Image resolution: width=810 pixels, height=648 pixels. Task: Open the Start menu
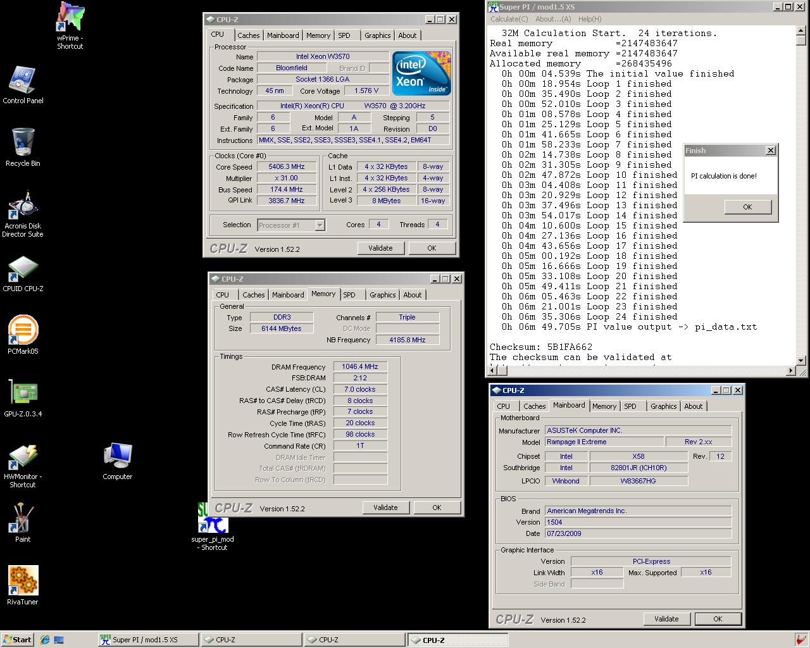(x=18, y=640)
